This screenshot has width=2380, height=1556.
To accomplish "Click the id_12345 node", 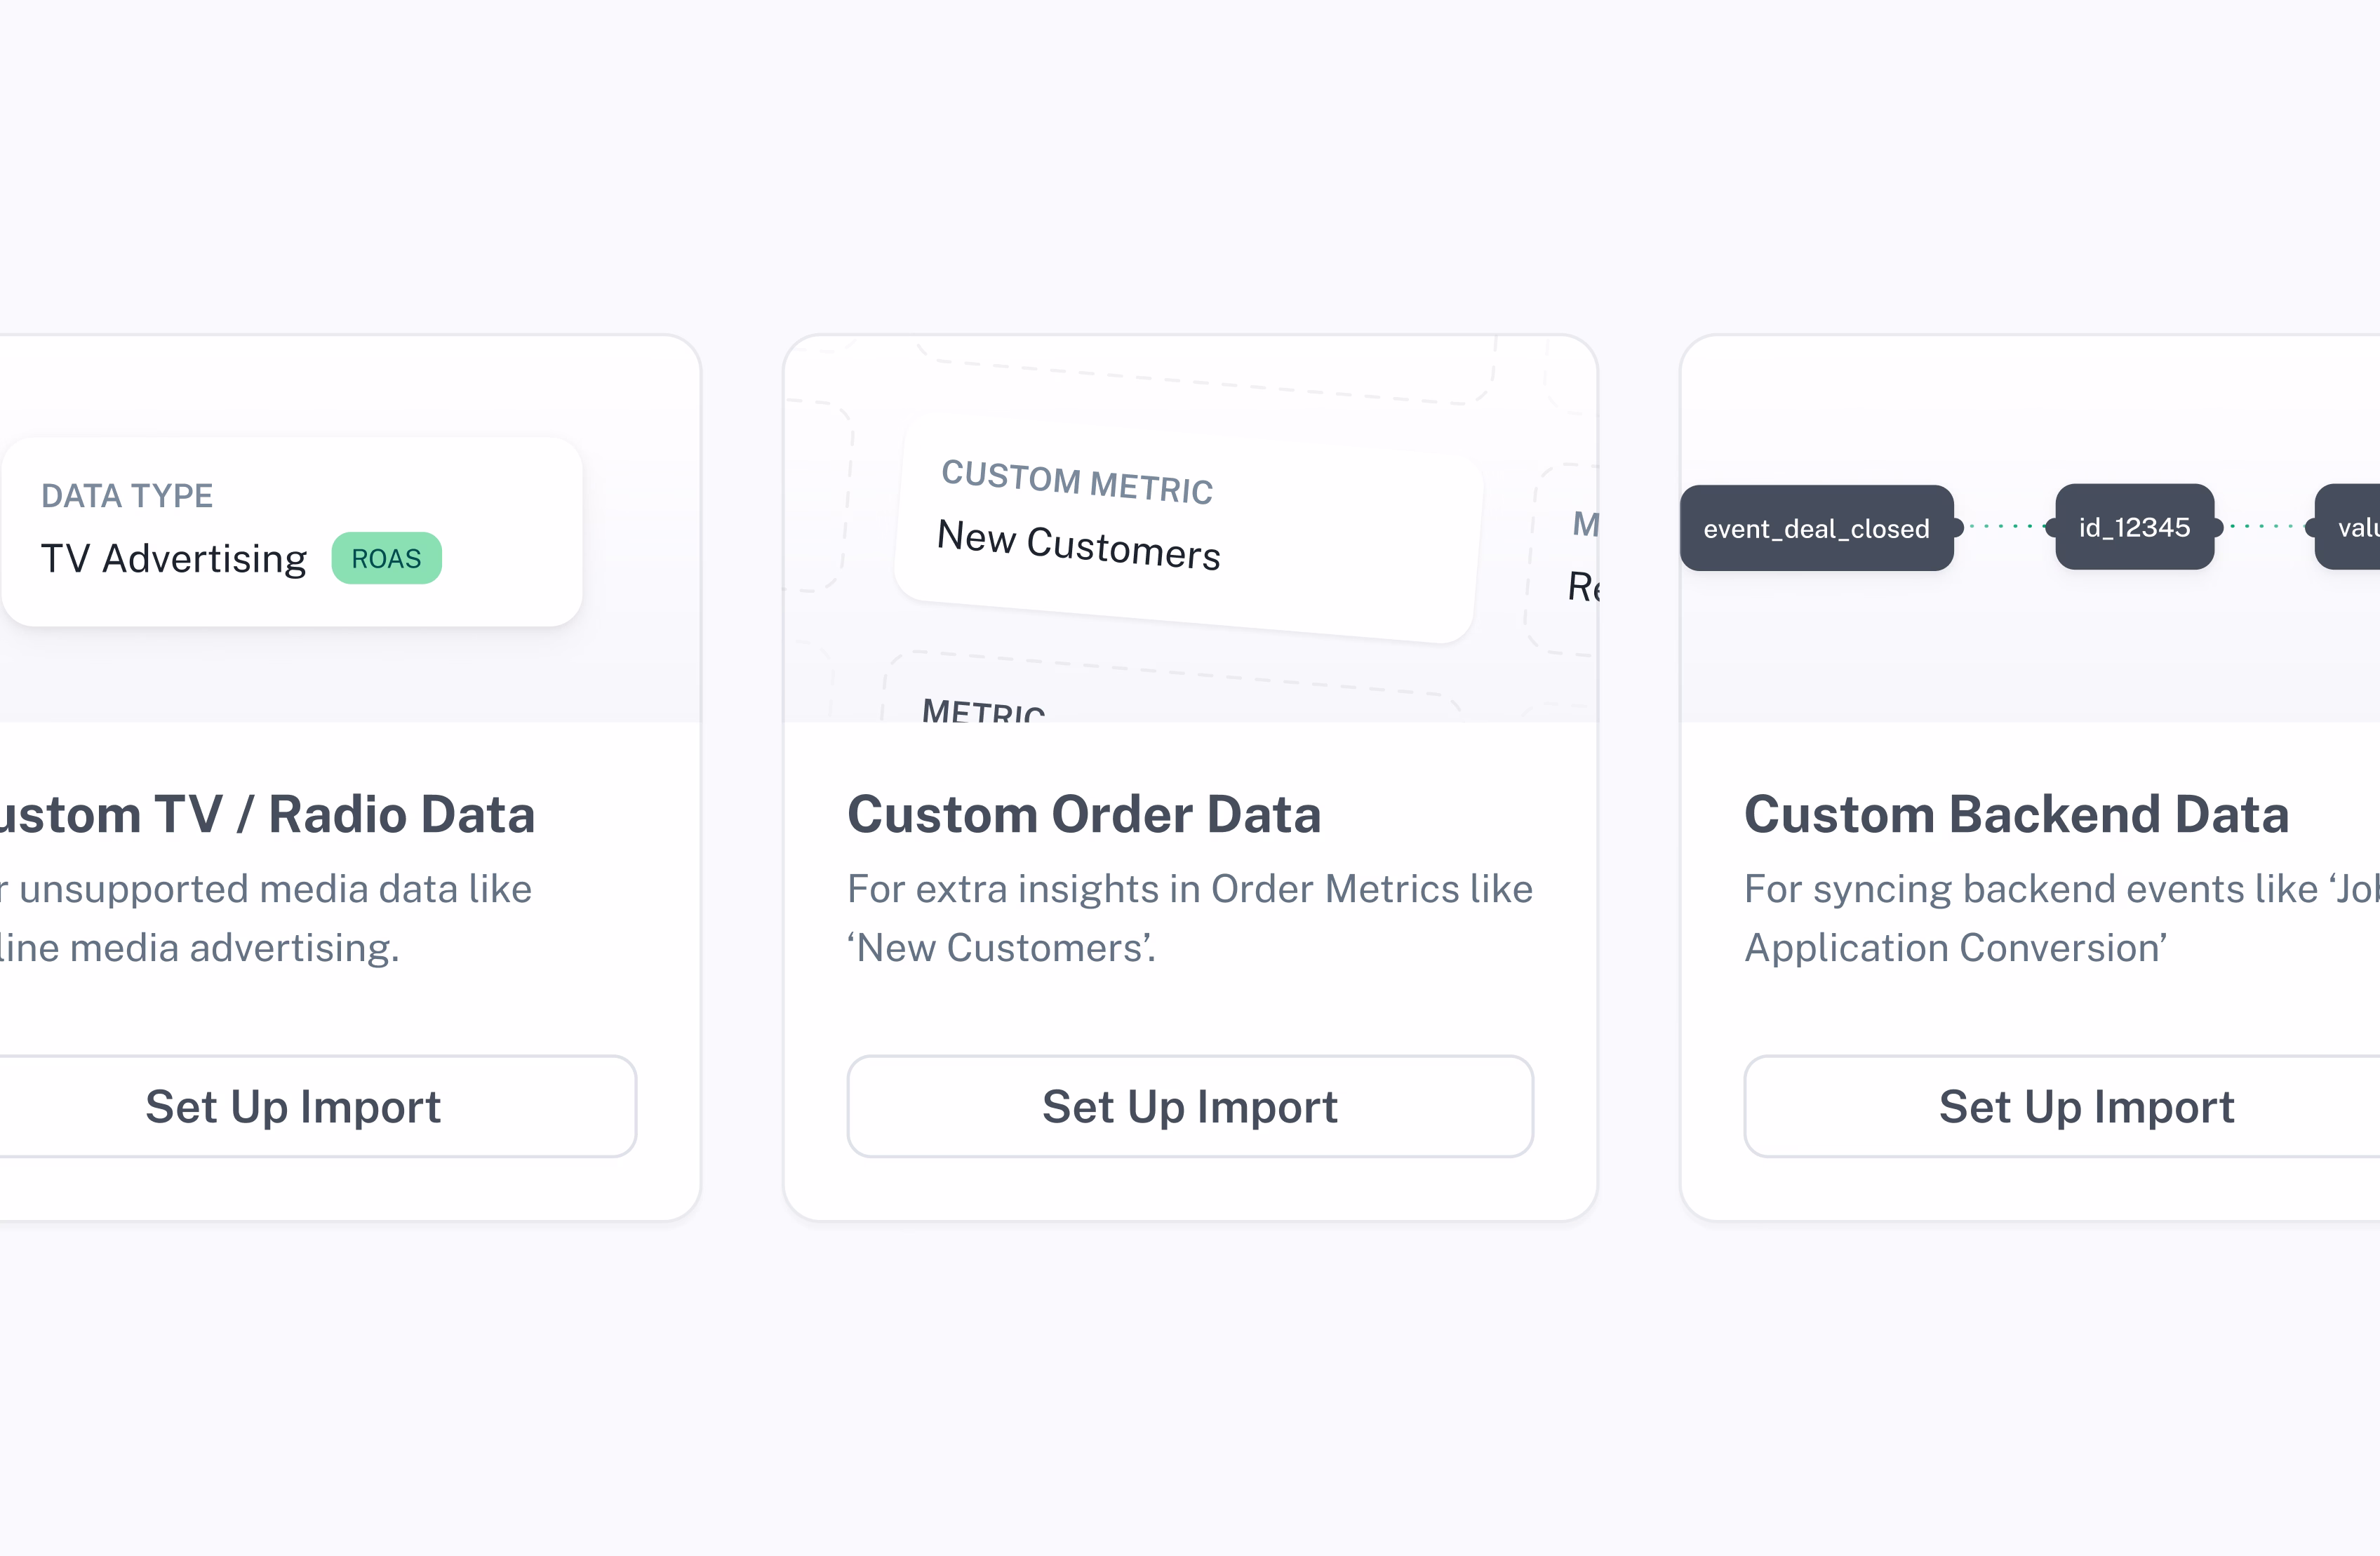I will coord(2135,527).
